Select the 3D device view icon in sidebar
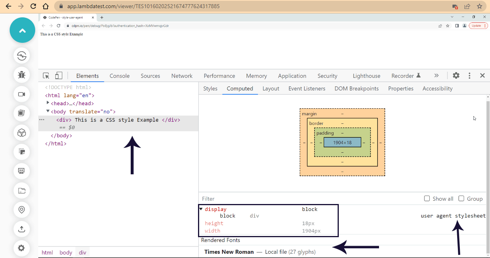The width and height of the screenshot is (490, 258). (21, 133)
